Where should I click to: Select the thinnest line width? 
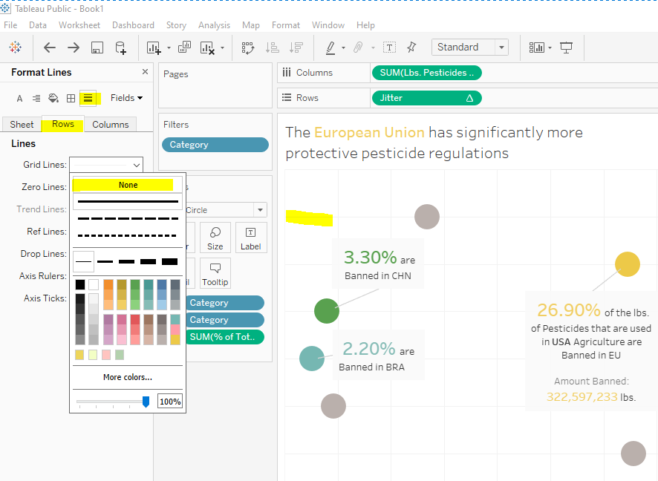pyautogui.click(x=83, y=262)
